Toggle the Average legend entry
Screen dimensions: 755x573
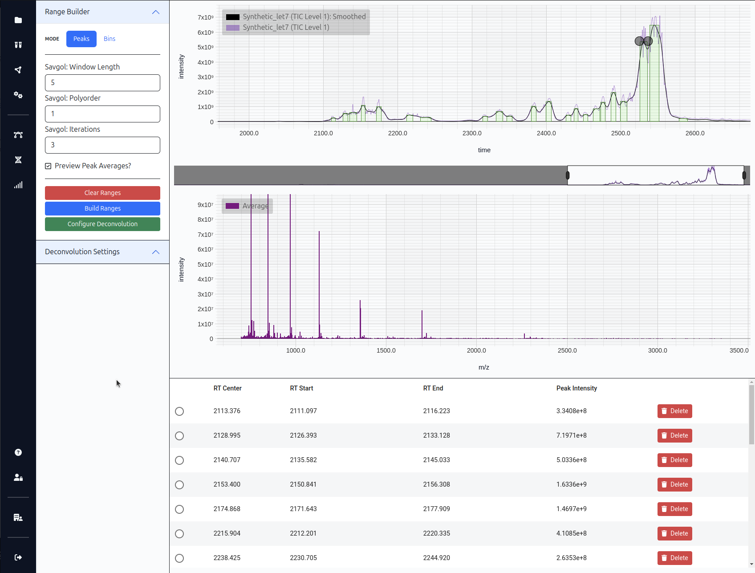[247, 206]
